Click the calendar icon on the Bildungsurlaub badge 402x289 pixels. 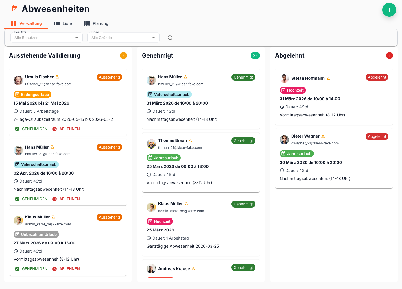pos(18,94)
